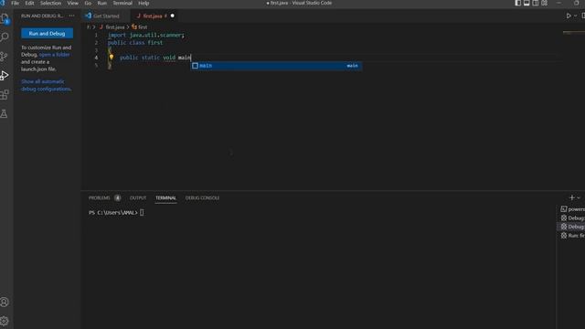
Task: Switch to the Debug Console panel tab
Action: point(202,198)
